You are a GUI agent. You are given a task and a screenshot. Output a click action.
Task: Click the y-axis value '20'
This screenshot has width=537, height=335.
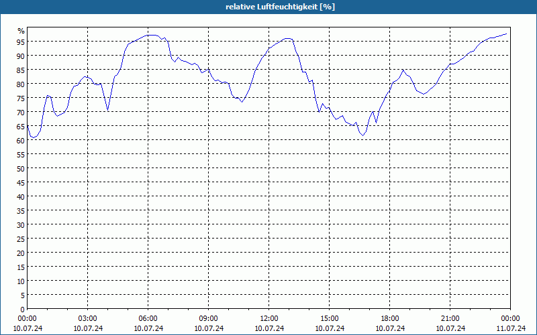click(21, 253)
